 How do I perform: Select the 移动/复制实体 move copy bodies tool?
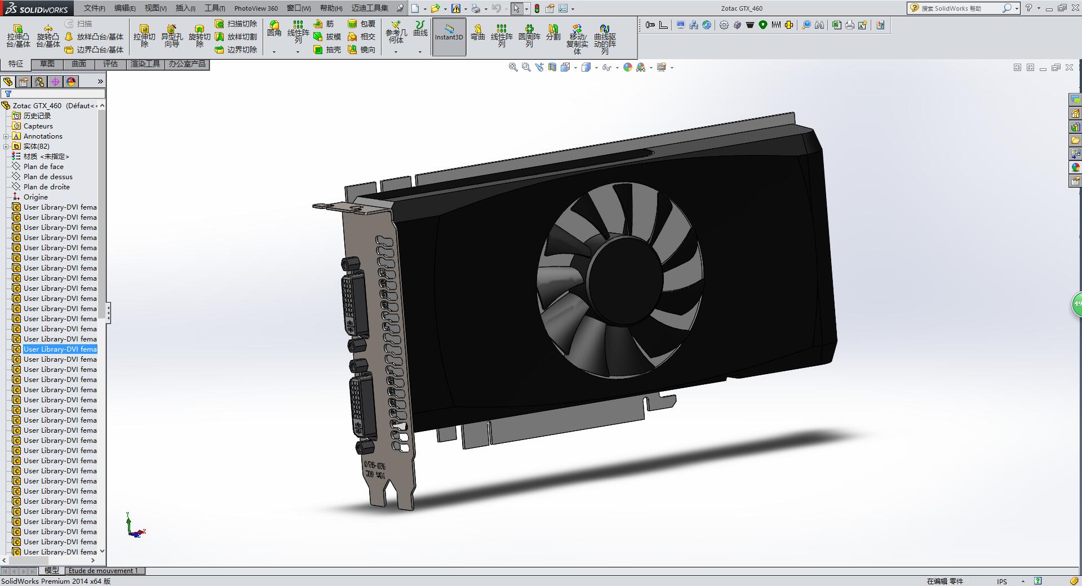(577, 39)
